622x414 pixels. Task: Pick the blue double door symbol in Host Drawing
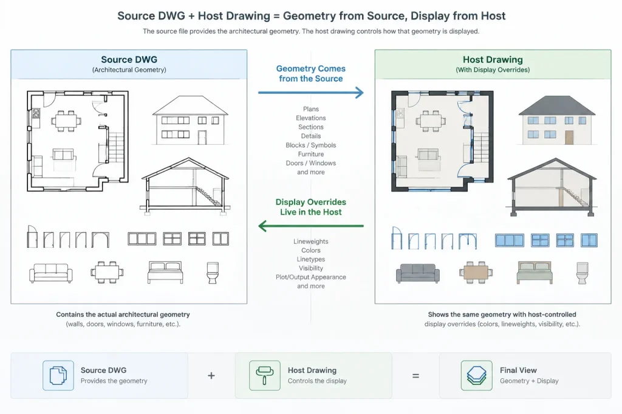tap(468, 241)
